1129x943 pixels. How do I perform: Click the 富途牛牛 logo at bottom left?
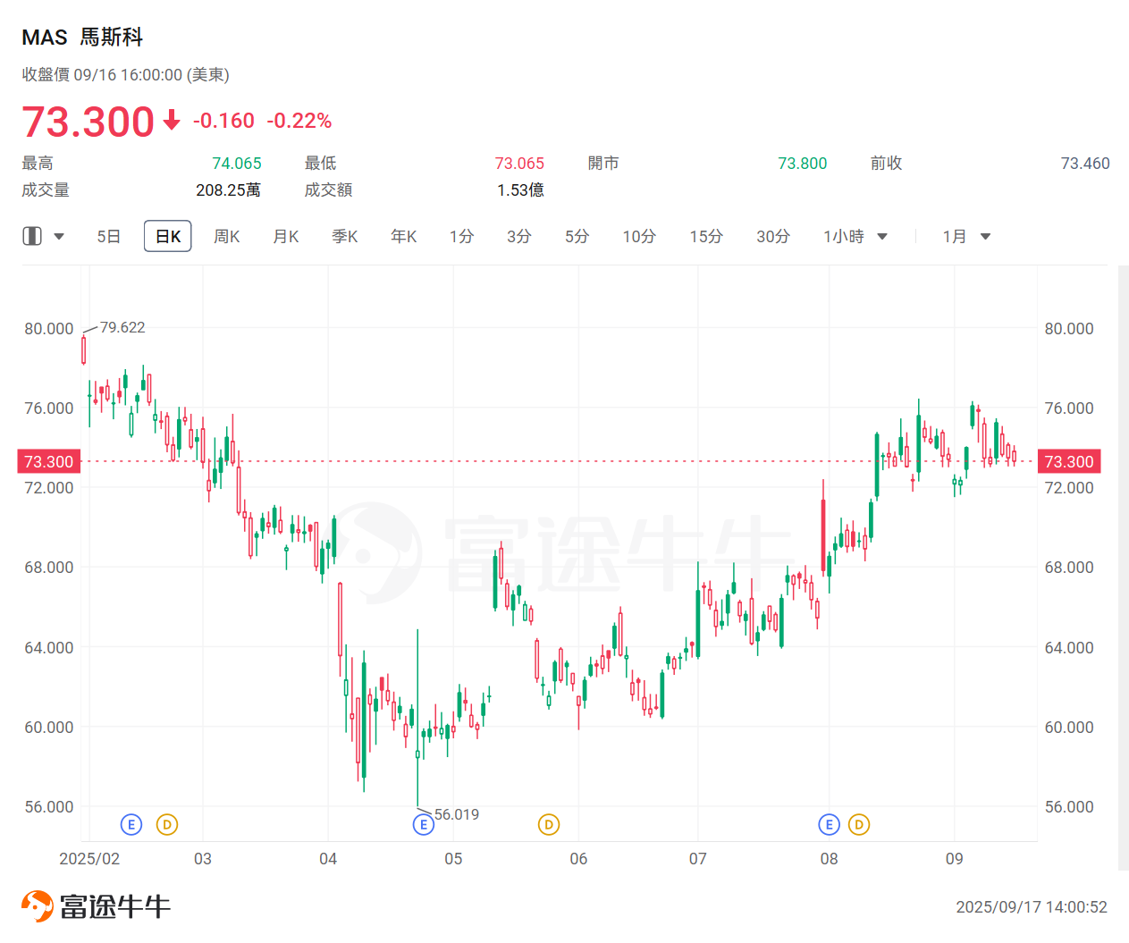click(96, 906)
